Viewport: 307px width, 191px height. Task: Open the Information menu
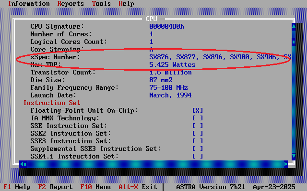tap(29, 3)
